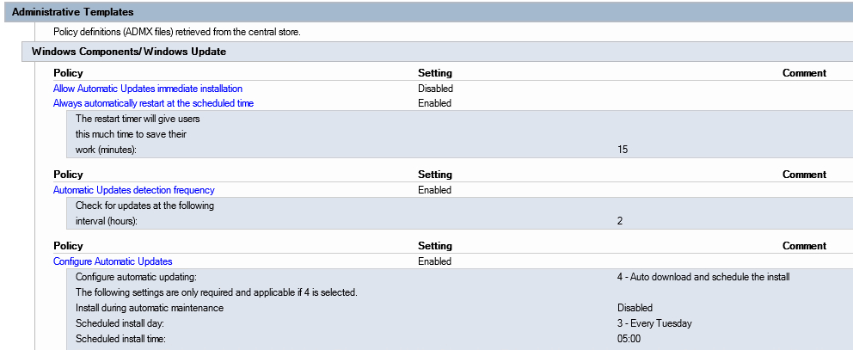853x350 pixels.
Task: Click the Enabled setting beside Configure Automatic Updates
Action: click(434, 261)
